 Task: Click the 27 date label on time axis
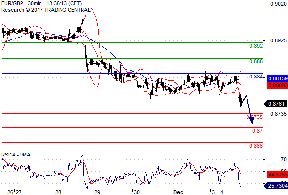tap(19, 192)
